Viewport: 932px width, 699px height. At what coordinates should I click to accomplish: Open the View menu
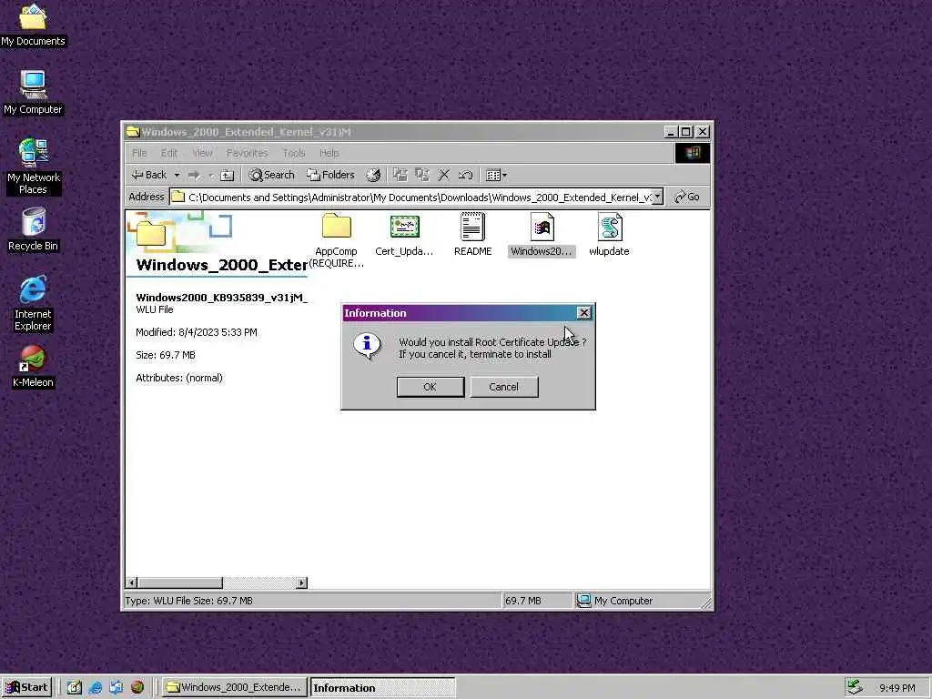click(x=202, y=153)
